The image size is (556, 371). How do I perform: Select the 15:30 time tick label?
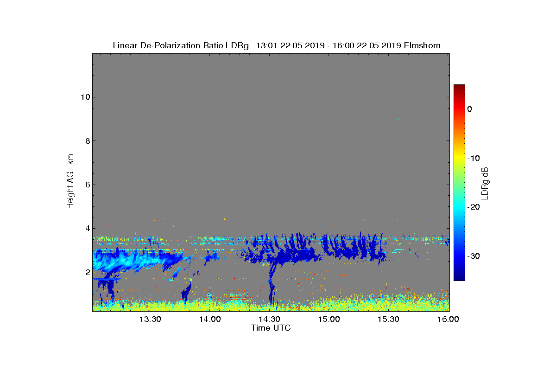pyautogui.click(x=388, y=319)
